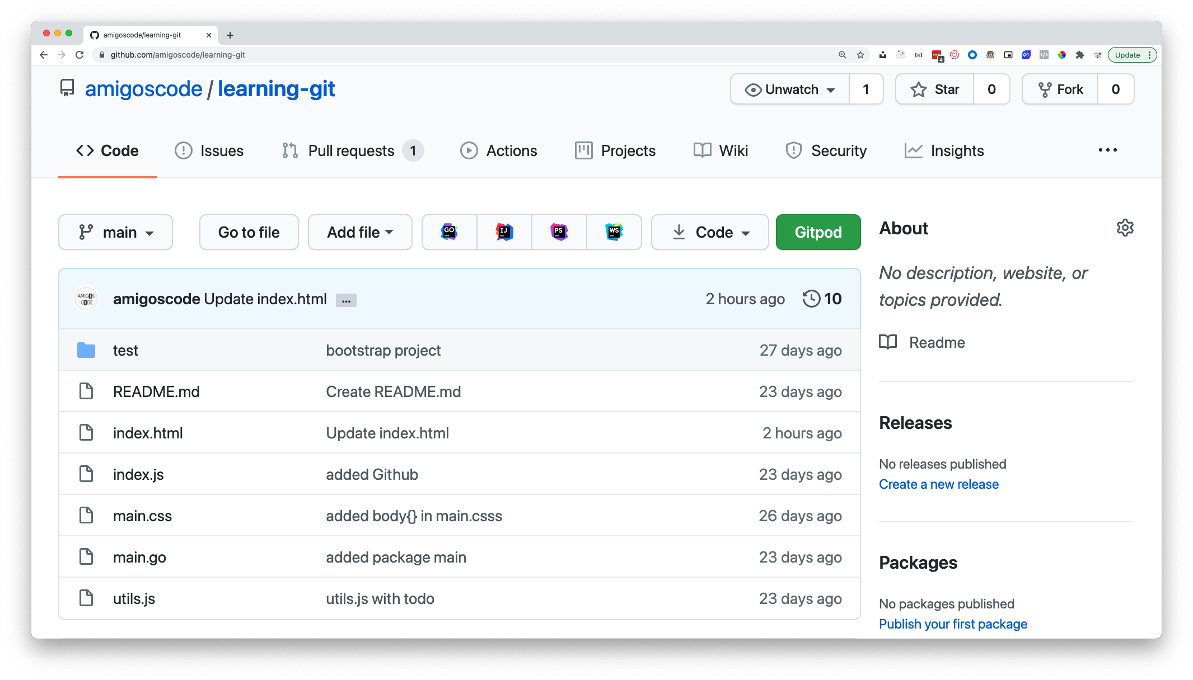This screenshot has width=1193, height=680.
Task: Click the repository book icon beside amigoscode
Action: (67, 88)
